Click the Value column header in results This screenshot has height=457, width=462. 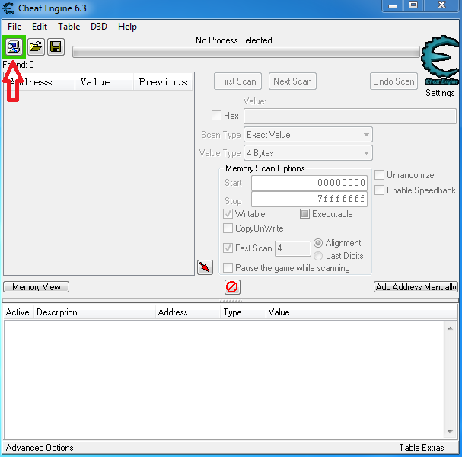[104, 82]
